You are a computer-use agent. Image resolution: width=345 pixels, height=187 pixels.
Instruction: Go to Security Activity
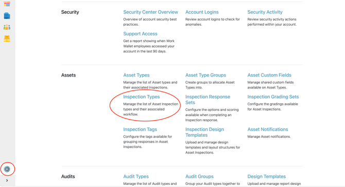tap(265, 12)
